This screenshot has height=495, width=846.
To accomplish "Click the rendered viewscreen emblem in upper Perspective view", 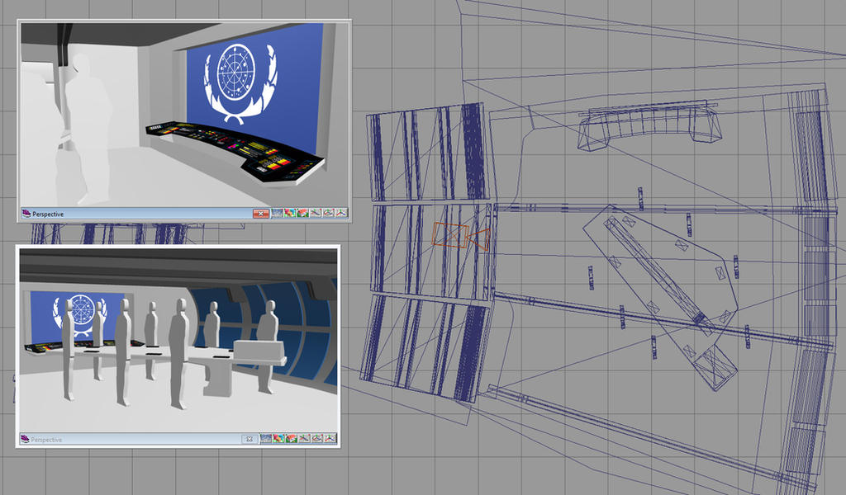I will pos(240,83).
